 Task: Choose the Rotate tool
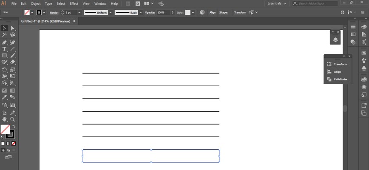click(x=5, y=70)
